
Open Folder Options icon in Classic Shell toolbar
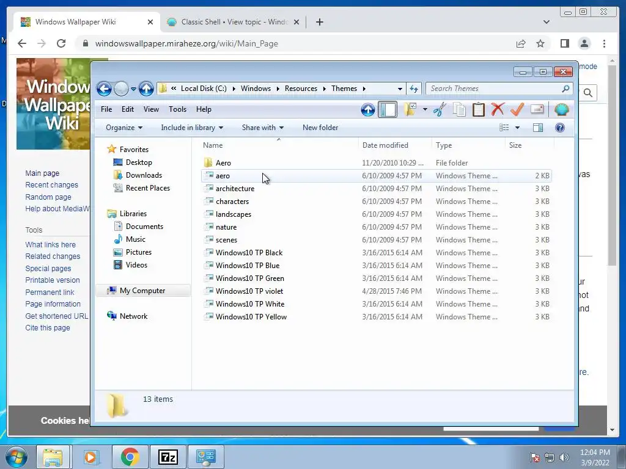coord(410,109)
